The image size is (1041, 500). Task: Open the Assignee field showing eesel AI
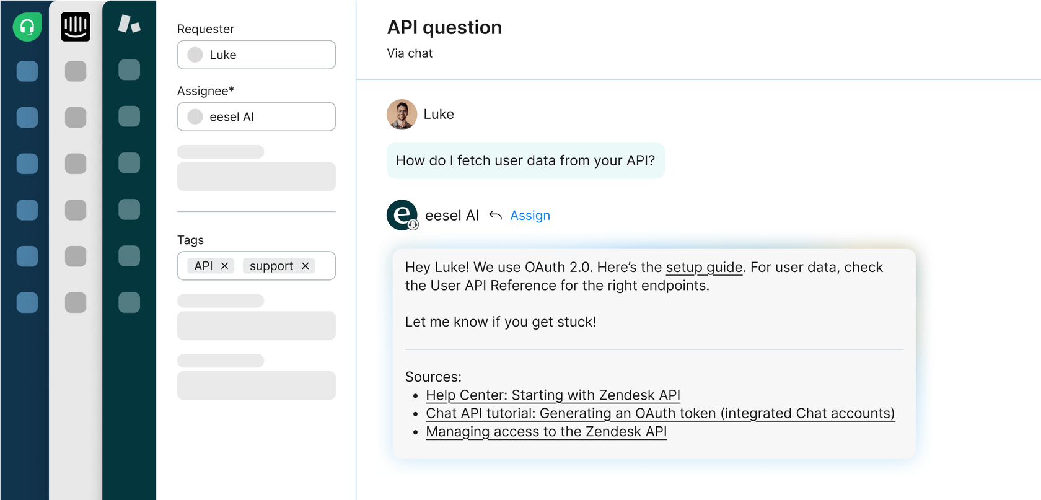pos(256,116)
